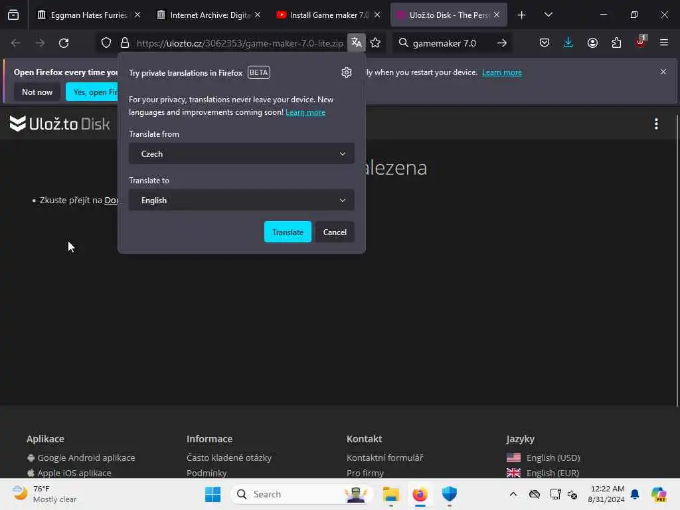Open the Save to Pocket icon
Screen dimensions: 680x510
tap(545, 42)
